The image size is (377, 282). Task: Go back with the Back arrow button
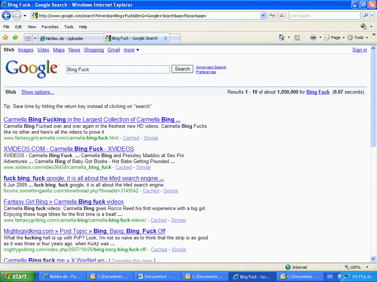[x=7, y=16]
